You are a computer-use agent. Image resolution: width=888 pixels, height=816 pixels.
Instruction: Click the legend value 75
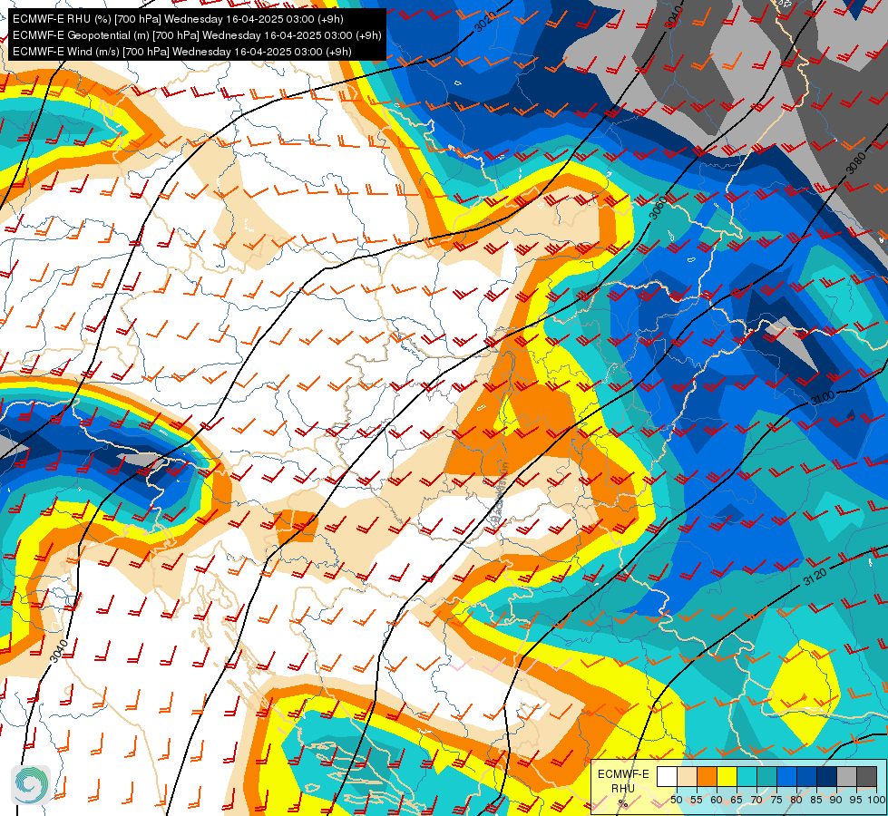pos(776,800)
